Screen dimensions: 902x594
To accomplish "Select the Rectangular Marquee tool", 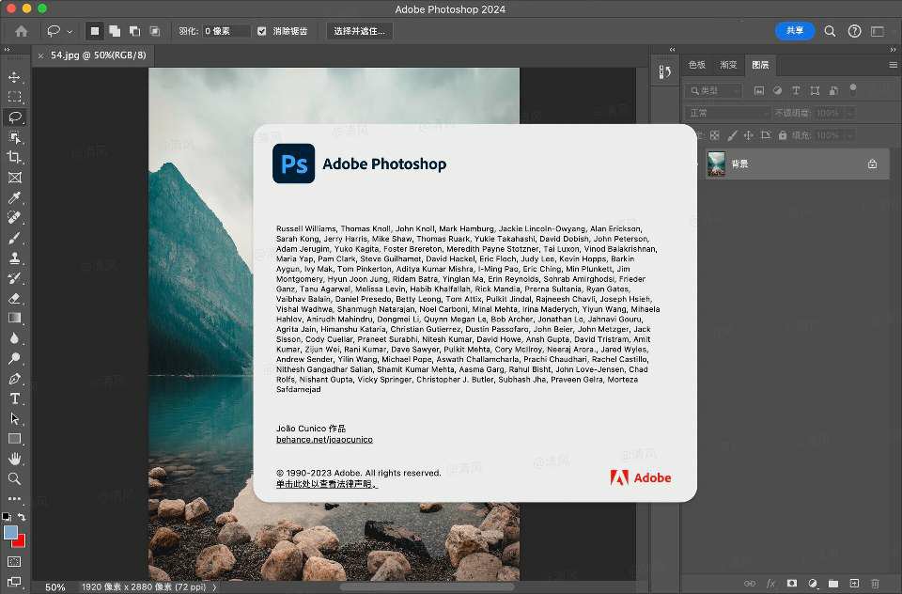I will click(14, 97).
